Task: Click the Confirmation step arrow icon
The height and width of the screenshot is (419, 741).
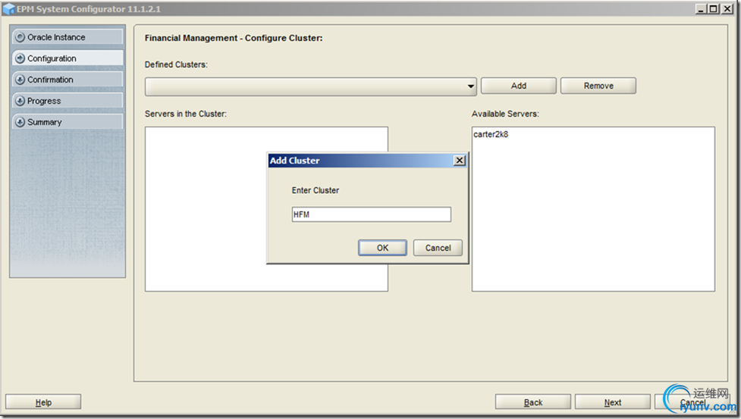Action: (x=20, y=80)
